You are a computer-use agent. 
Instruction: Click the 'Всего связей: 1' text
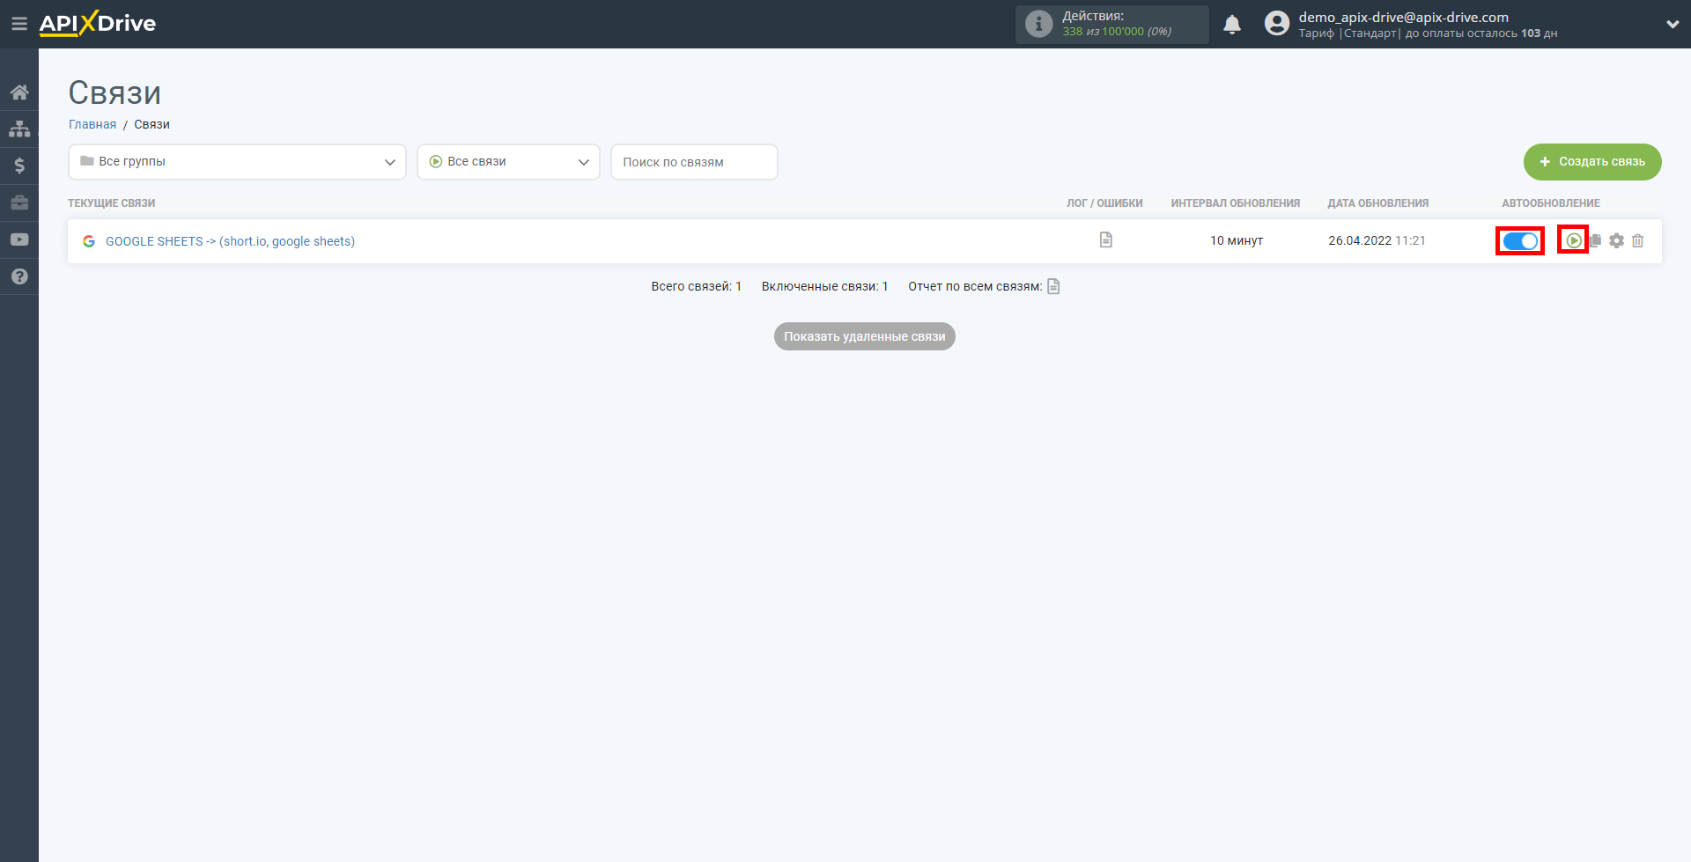(x=697, y=286)
